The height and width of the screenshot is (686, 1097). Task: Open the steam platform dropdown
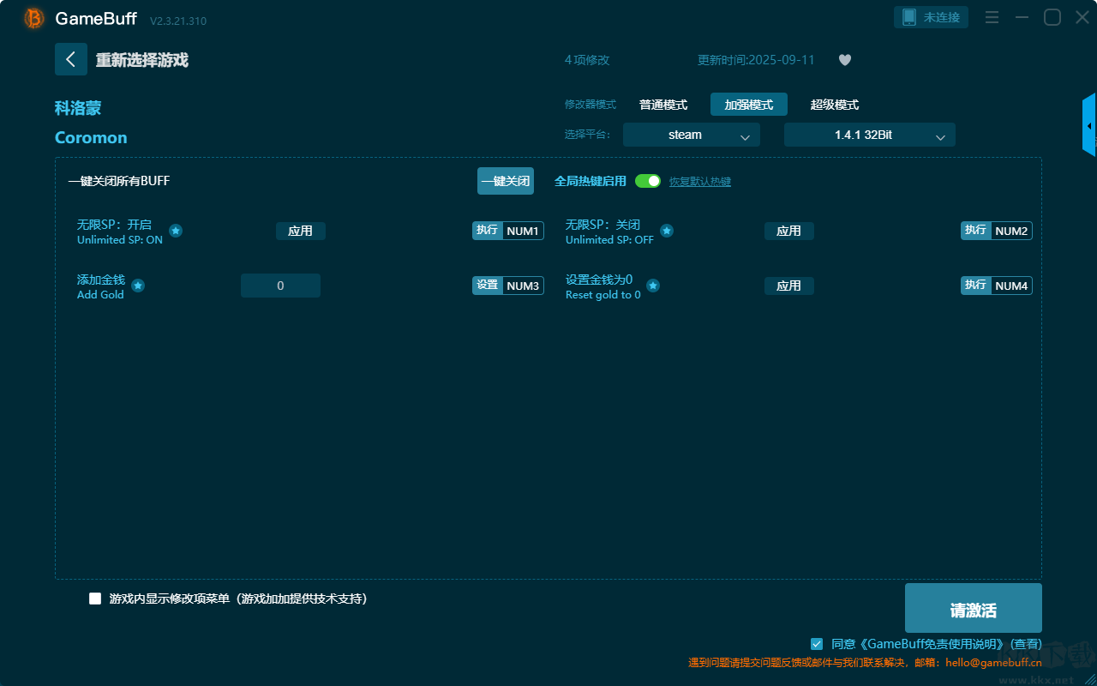click(x=691, y=135)
